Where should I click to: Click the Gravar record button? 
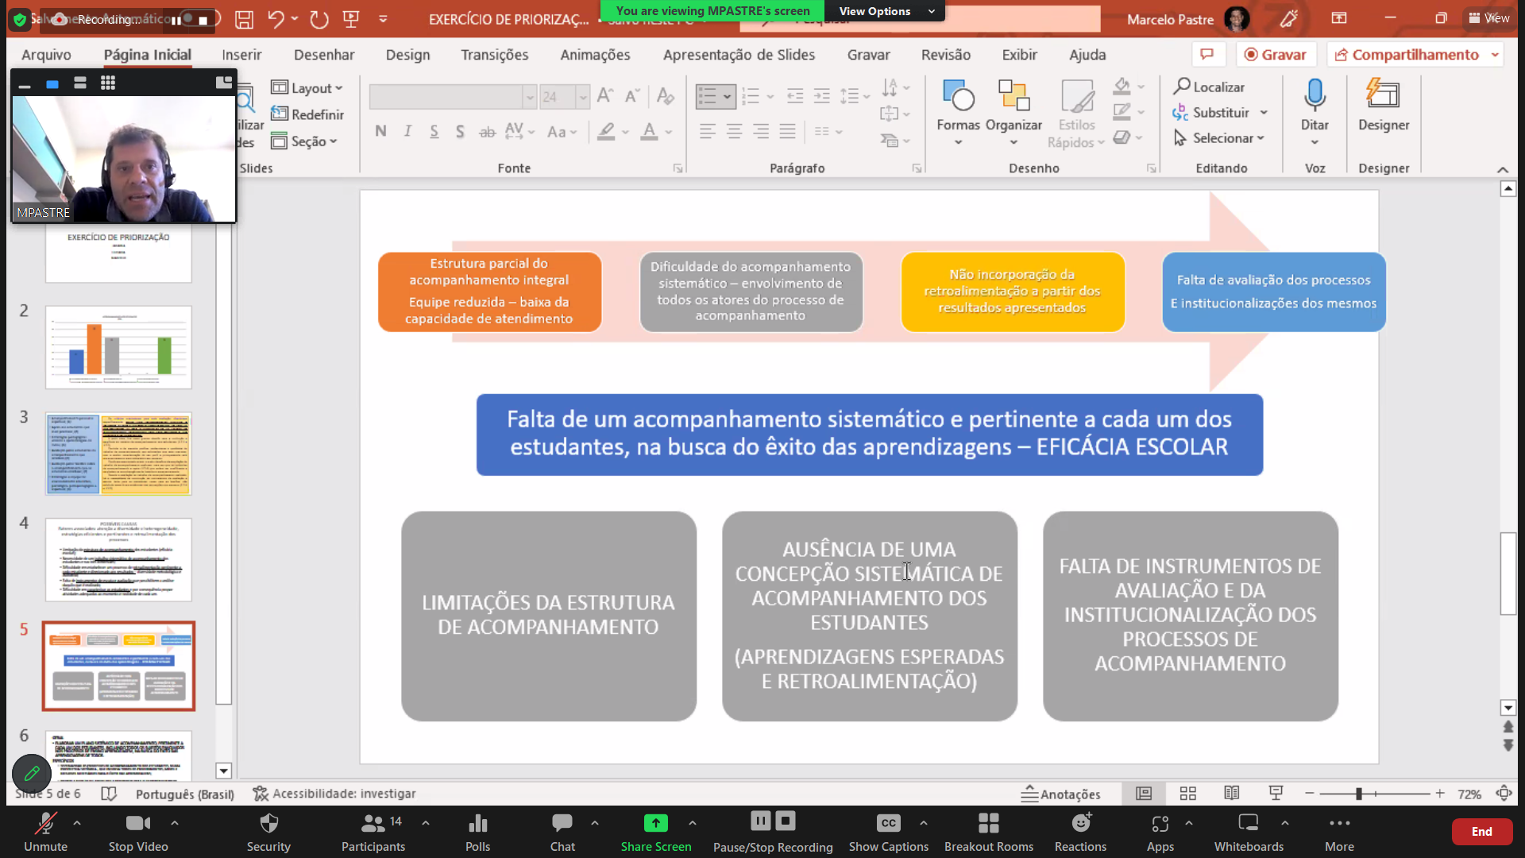click(1275, 54)
